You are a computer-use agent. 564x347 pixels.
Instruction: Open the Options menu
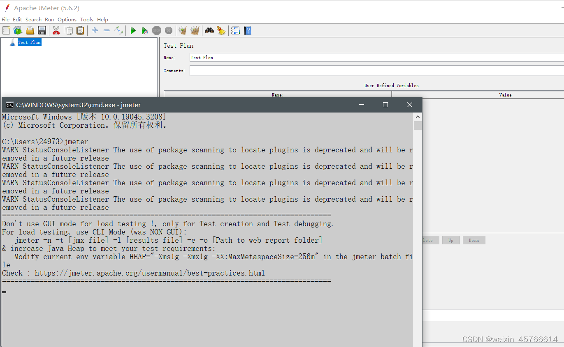[67, 19]
